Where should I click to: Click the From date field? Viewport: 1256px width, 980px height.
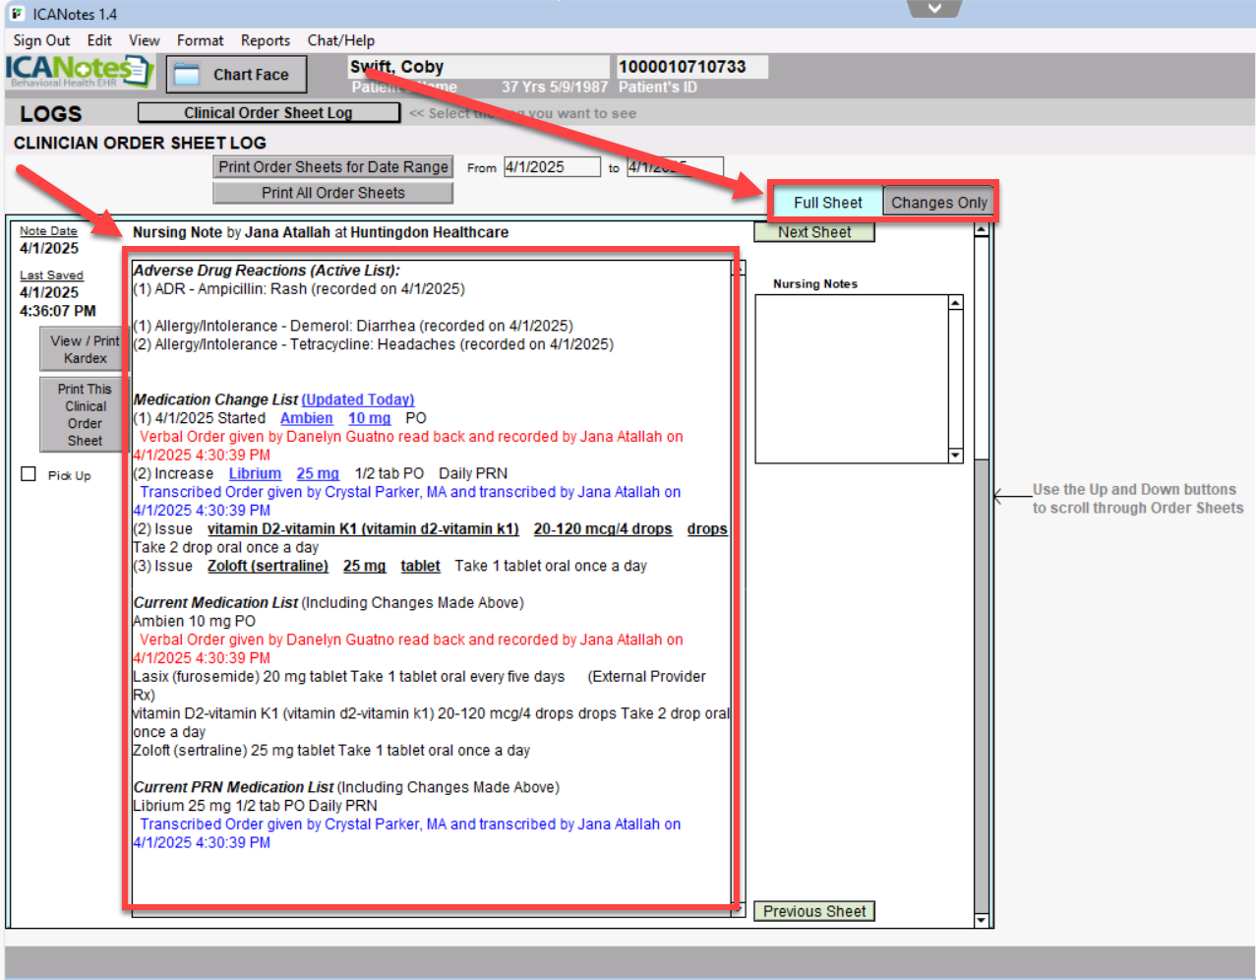[x=551, y=167]
